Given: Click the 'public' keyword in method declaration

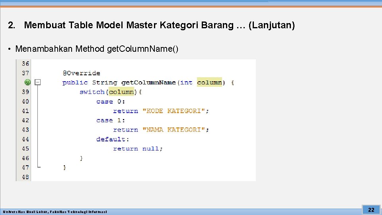Looking at the screenshot, I should (75, 83).
